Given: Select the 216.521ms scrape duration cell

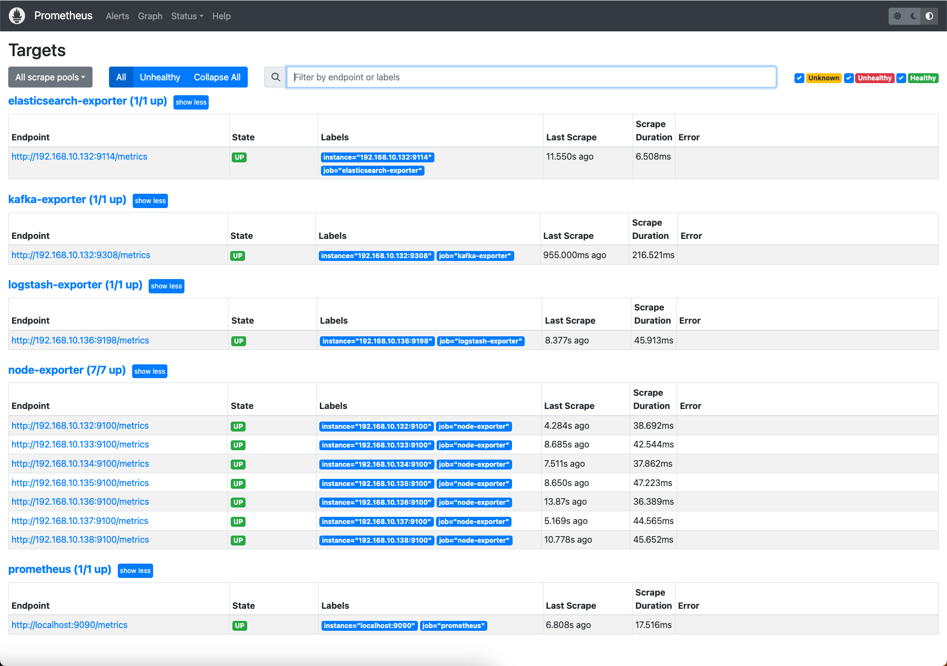Looking at the screenshot, I should [x=653, y=255].
